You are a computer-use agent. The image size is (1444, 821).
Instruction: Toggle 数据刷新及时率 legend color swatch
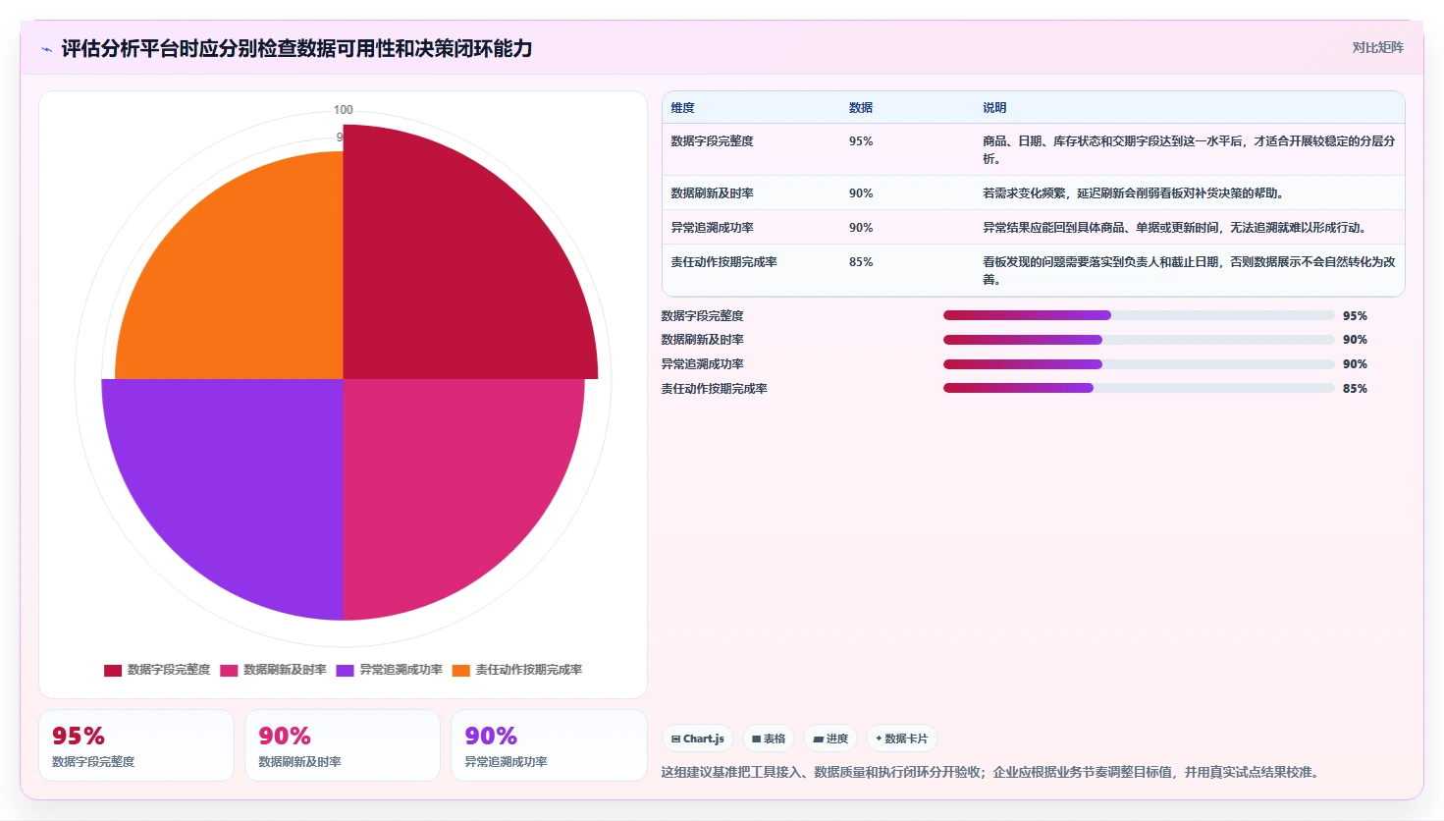229,671
